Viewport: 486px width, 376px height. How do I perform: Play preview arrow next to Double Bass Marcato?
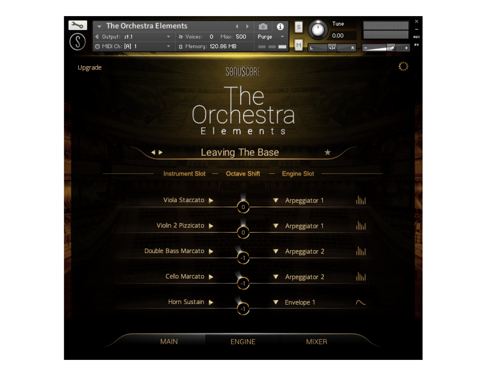pyautogui.click(x=211, y=251)
